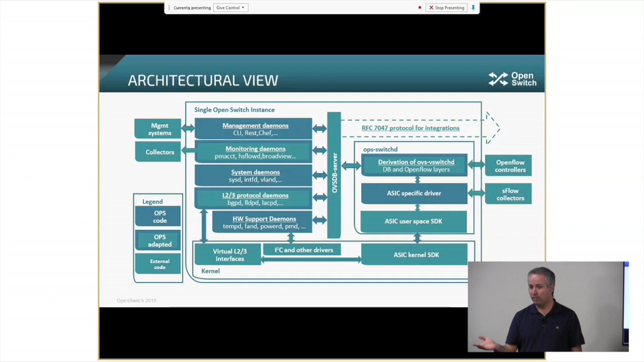Click the OpenSwitch logo on slide
Viewport: 644px width, 362px height.
coord(512,79)
